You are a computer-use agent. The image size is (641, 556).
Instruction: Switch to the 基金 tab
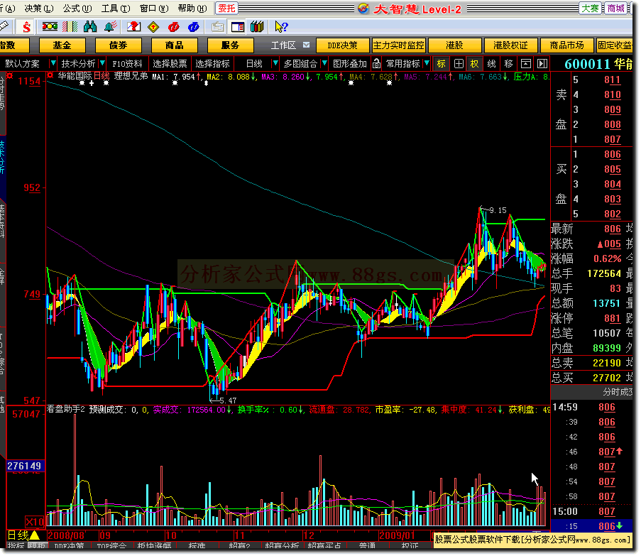[x=62, y=45]
